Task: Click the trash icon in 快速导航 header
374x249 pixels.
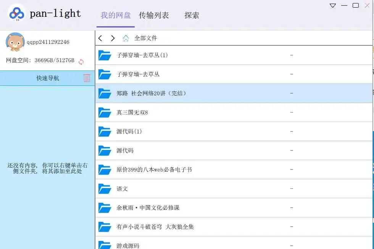Action: point(87,78)
